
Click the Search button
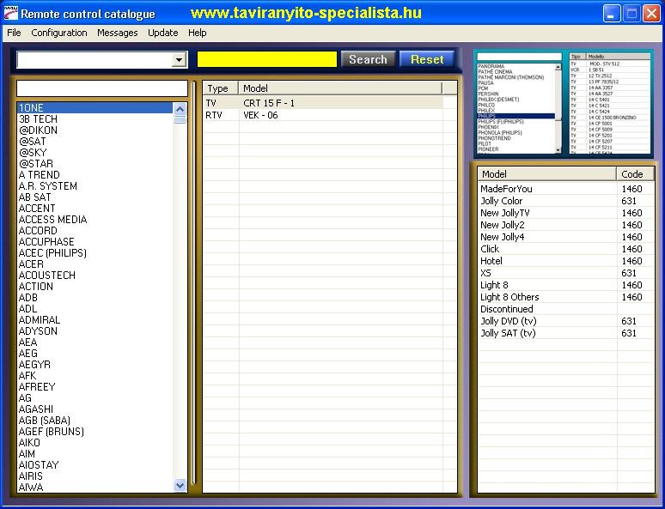368,59
